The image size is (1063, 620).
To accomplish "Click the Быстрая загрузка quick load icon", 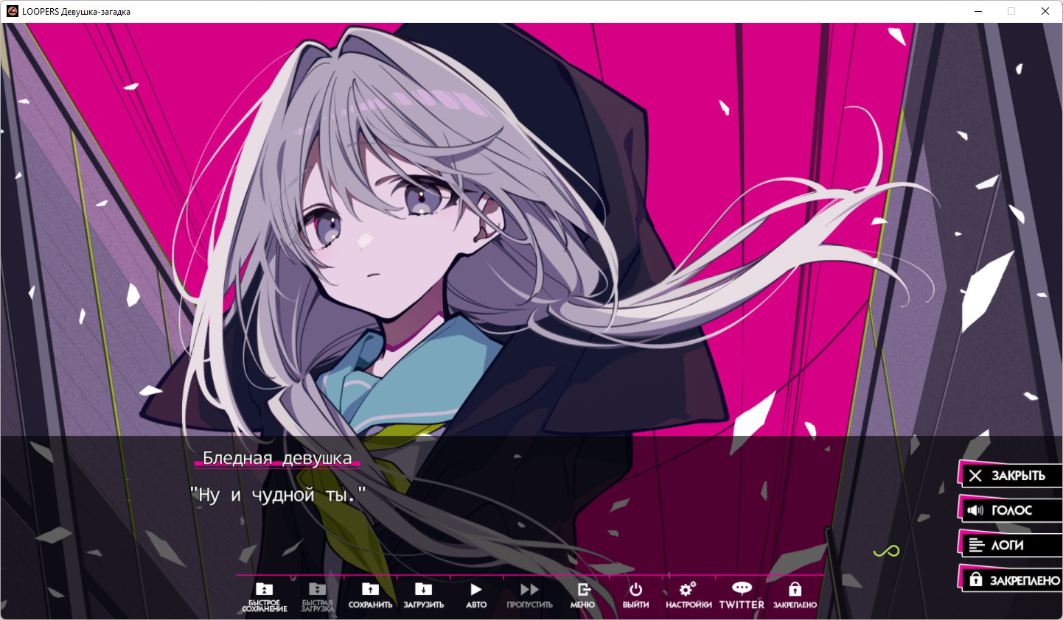I will coord(317,597).
